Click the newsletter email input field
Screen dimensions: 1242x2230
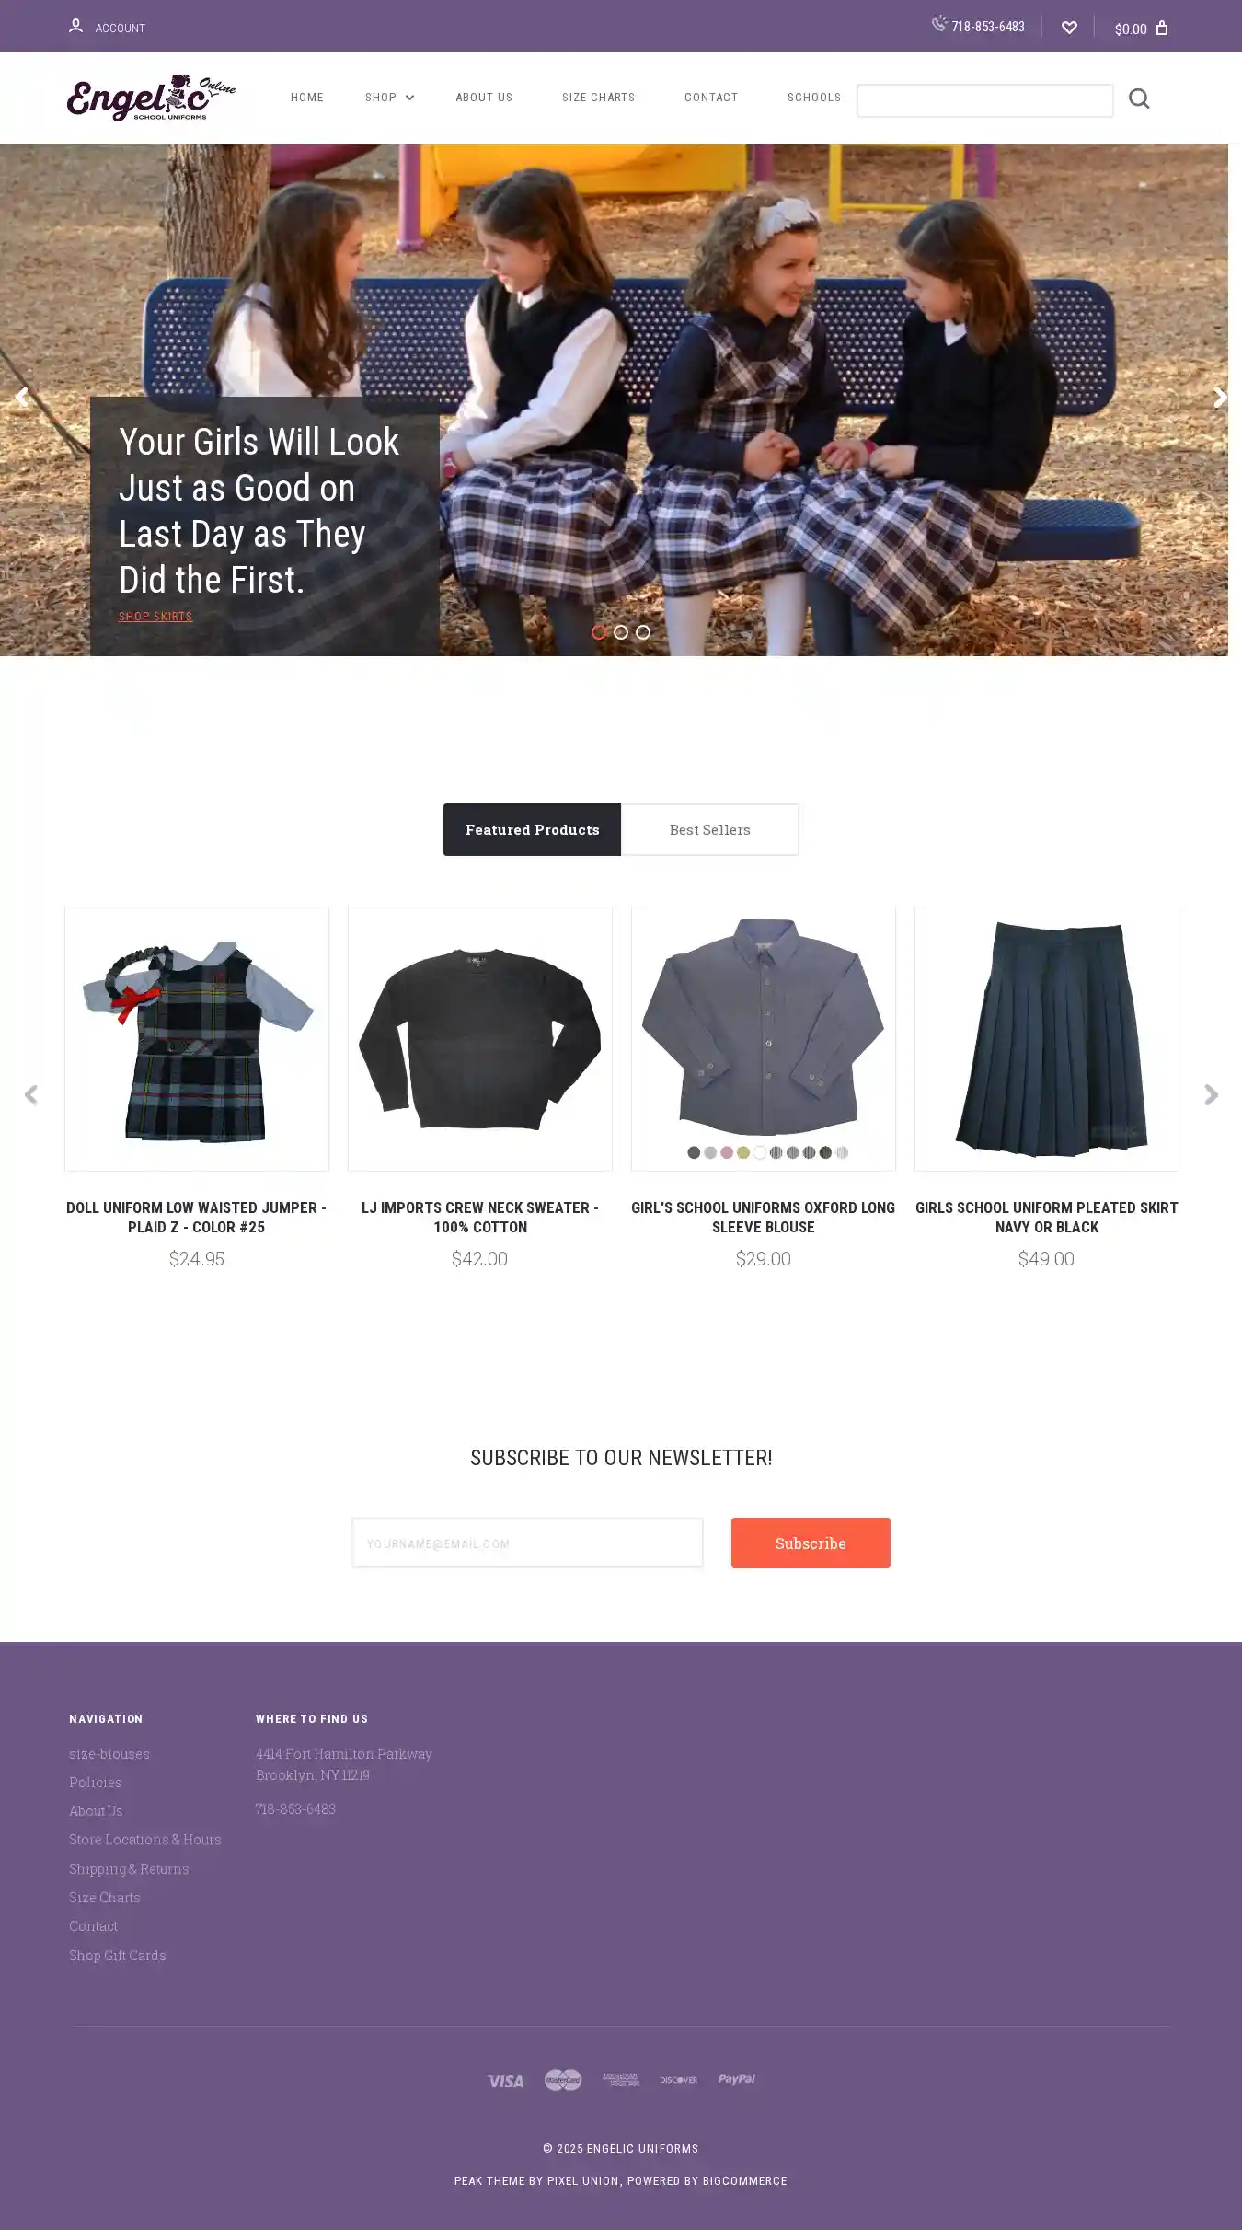pyautogui.click(x=527, y=1543)
